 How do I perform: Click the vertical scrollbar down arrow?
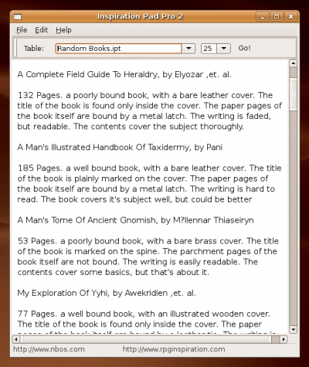(293, 329)
